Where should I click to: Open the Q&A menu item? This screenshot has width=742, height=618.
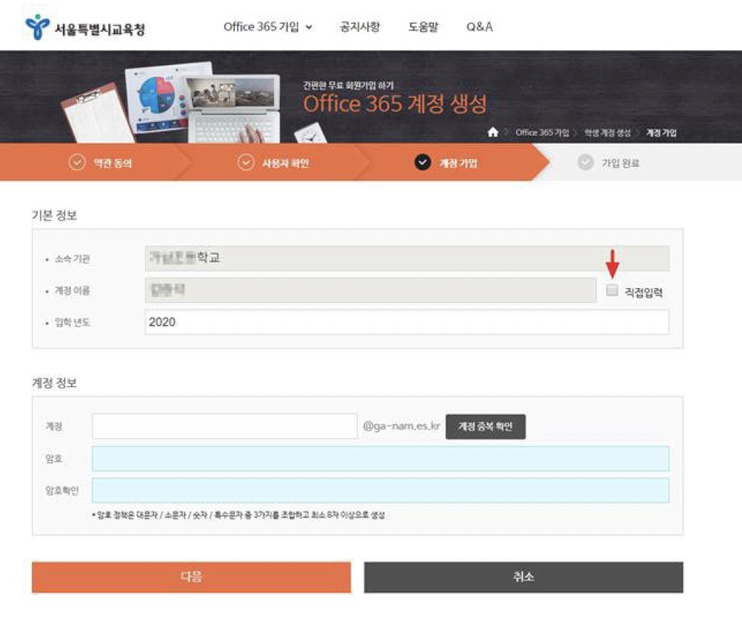480,27
